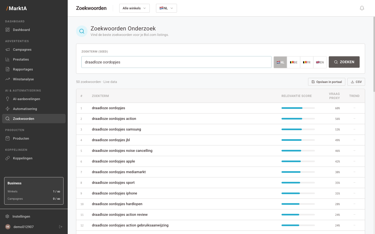This screenshot has height=234, width=375.
Task: Click the logout arrow icon
Action: point(61,227)
